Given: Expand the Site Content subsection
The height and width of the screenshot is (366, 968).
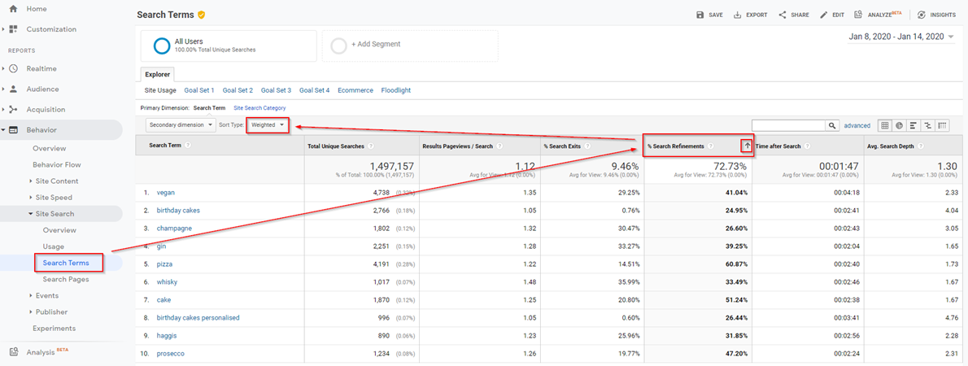Looking at the screenshot, I should coord(31,181).
